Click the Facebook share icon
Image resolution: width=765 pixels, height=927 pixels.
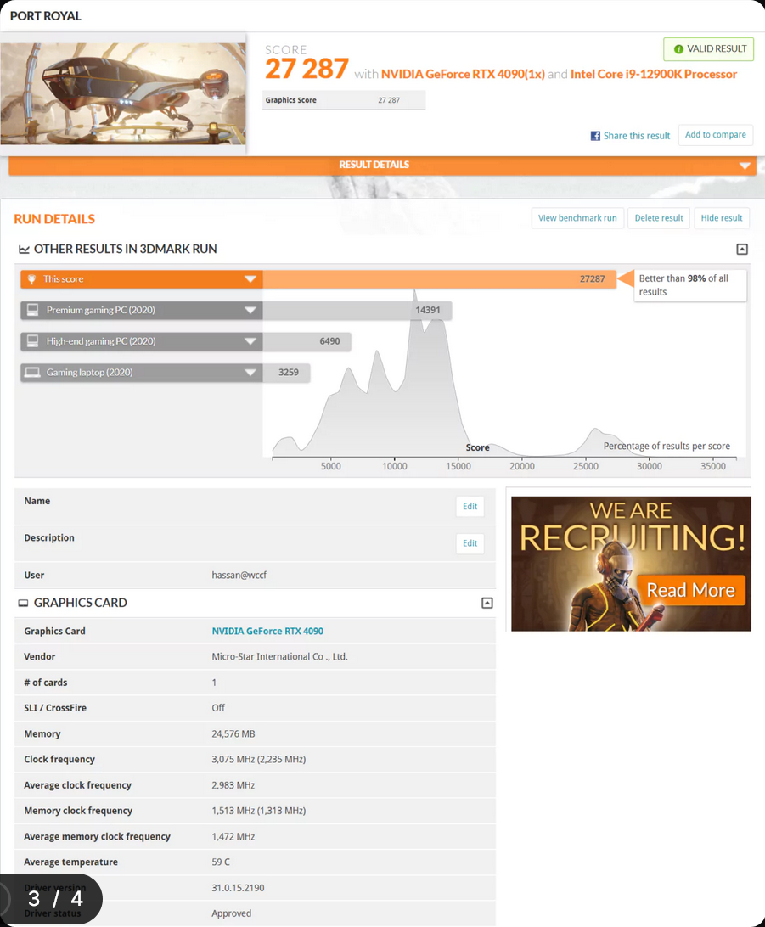[595, 136]
